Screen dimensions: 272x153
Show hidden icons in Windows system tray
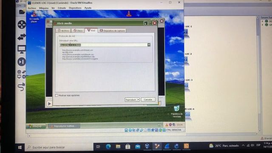coord(243,145)
